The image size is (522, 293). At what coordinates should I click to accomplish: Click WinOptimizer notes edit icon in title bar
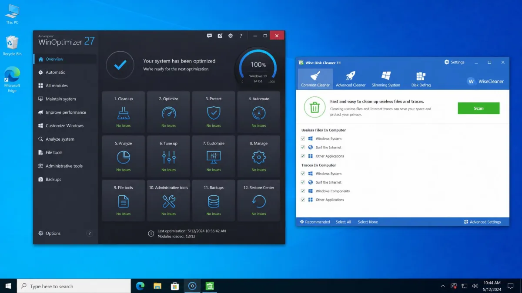point(220,36)
